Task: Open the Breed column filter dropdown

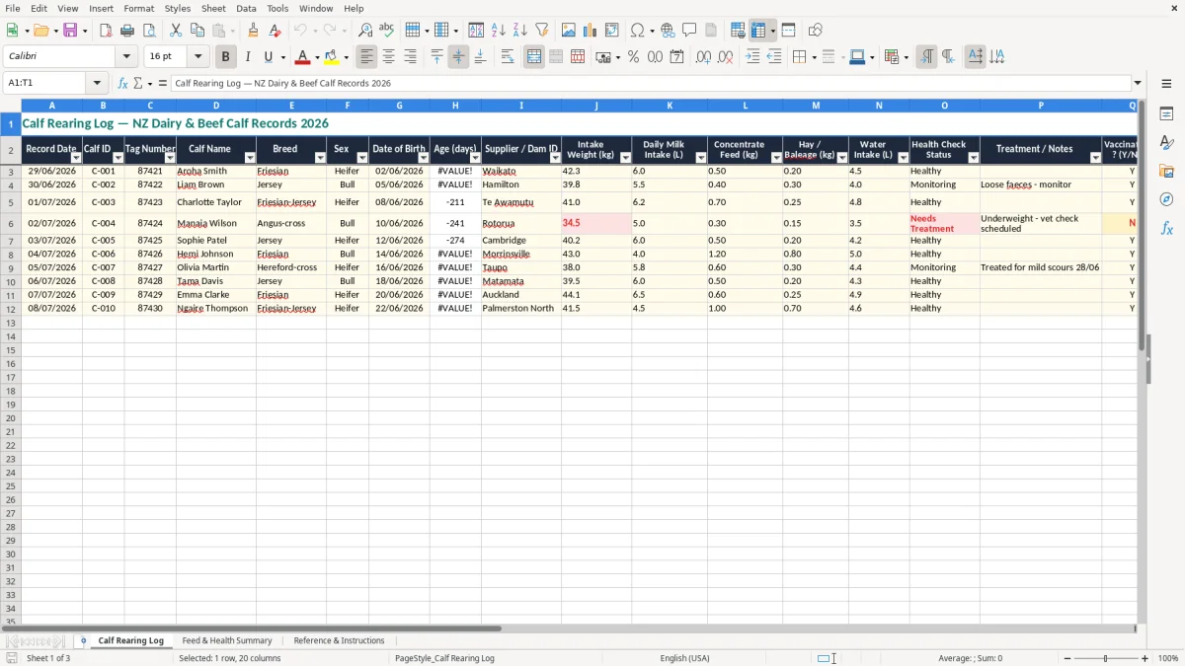Action: coord(320,158)
